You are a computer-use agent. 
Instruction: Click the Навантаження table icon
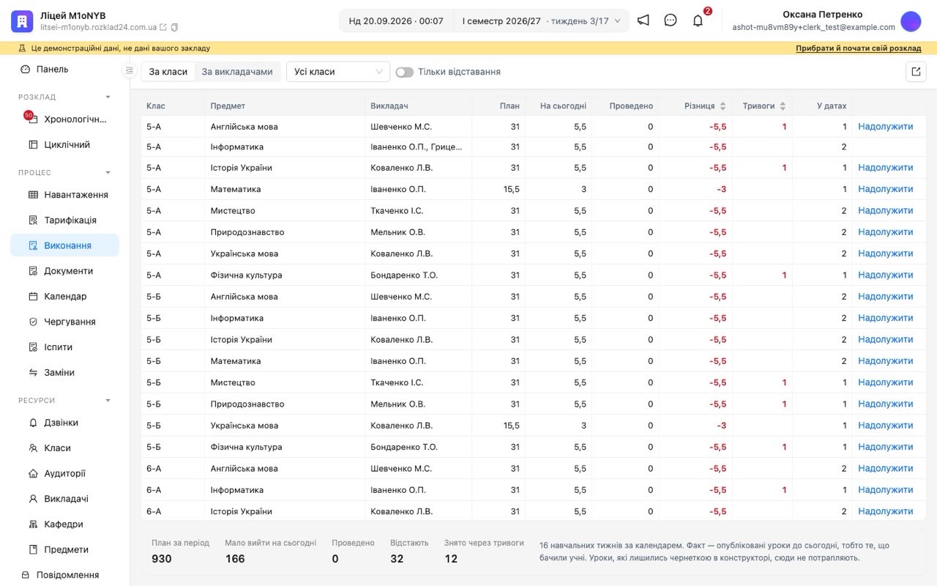point(33,195)
